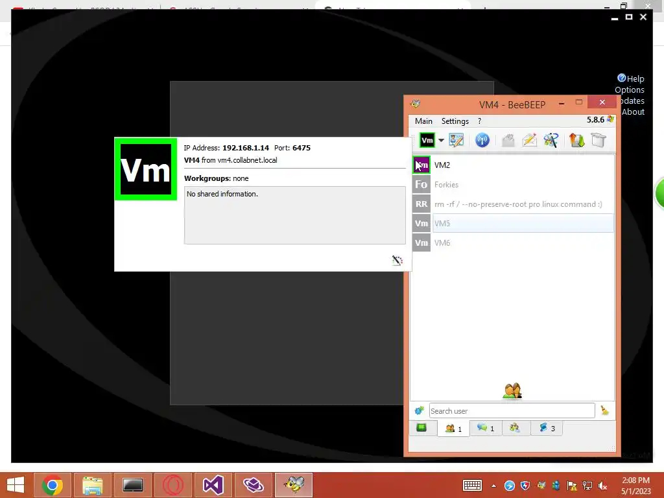Click the RR avatar icon
Screen dimensions: 664x498
pyautogui.click(x=421, y=204)
